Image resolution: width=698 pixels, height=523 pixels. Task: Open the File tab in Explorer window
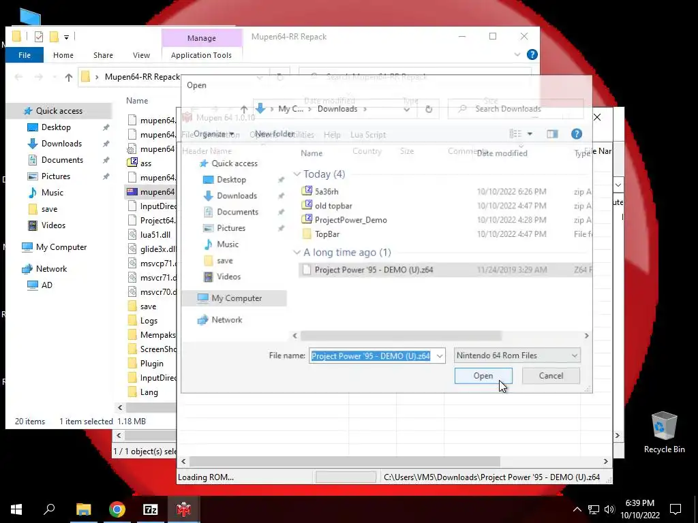coord(25,55)
